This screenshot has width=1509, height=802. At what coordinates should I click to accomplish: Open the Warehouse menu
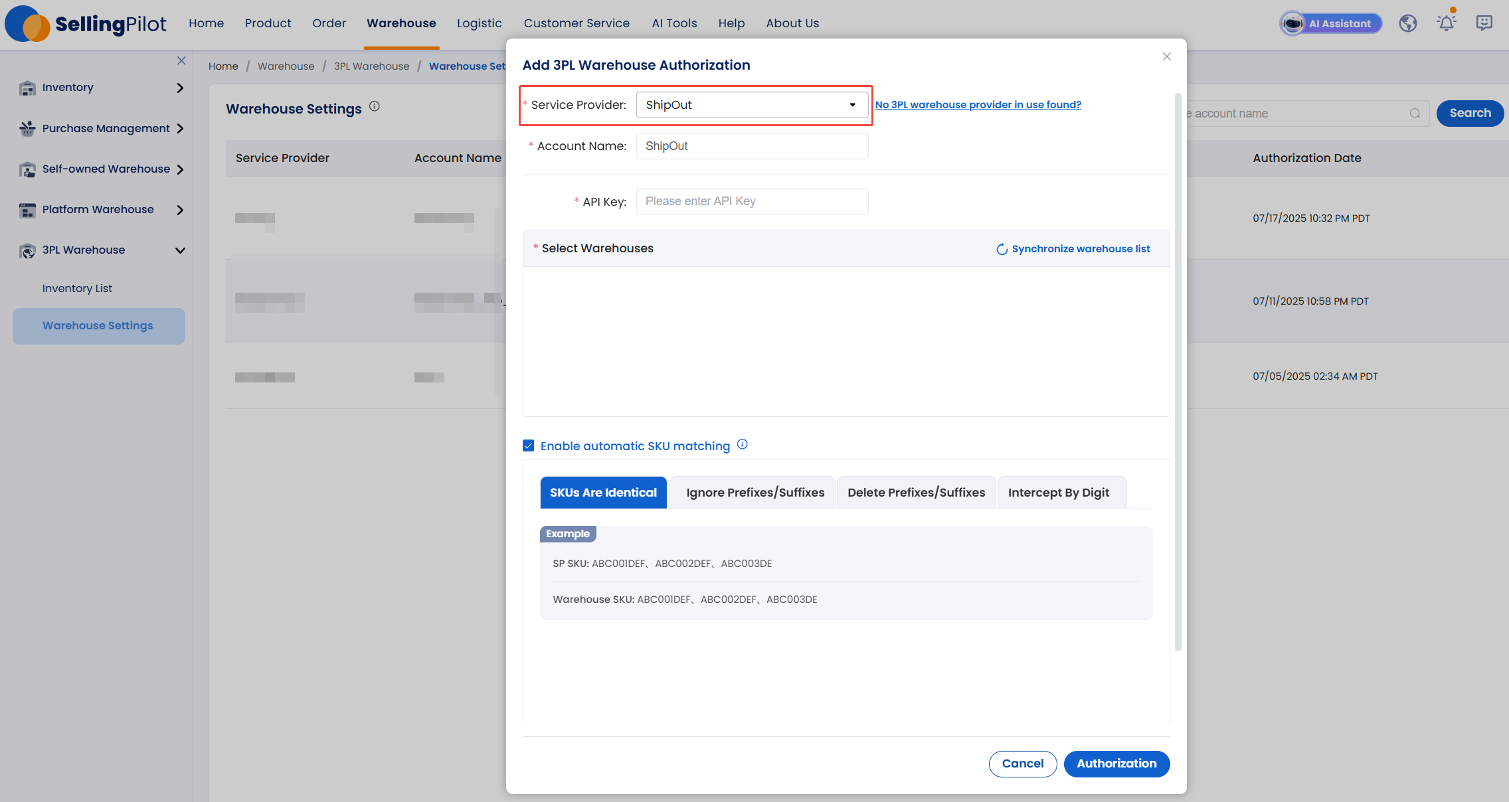tap(401, 23)
